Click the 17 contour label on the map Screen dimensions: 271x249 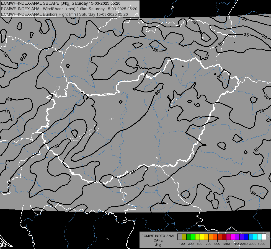6,111
